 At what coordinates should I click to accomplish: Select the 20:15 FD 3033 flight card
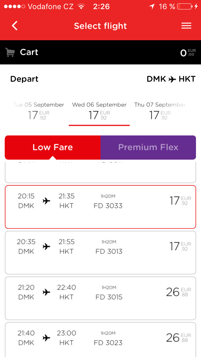pos(100,207)
